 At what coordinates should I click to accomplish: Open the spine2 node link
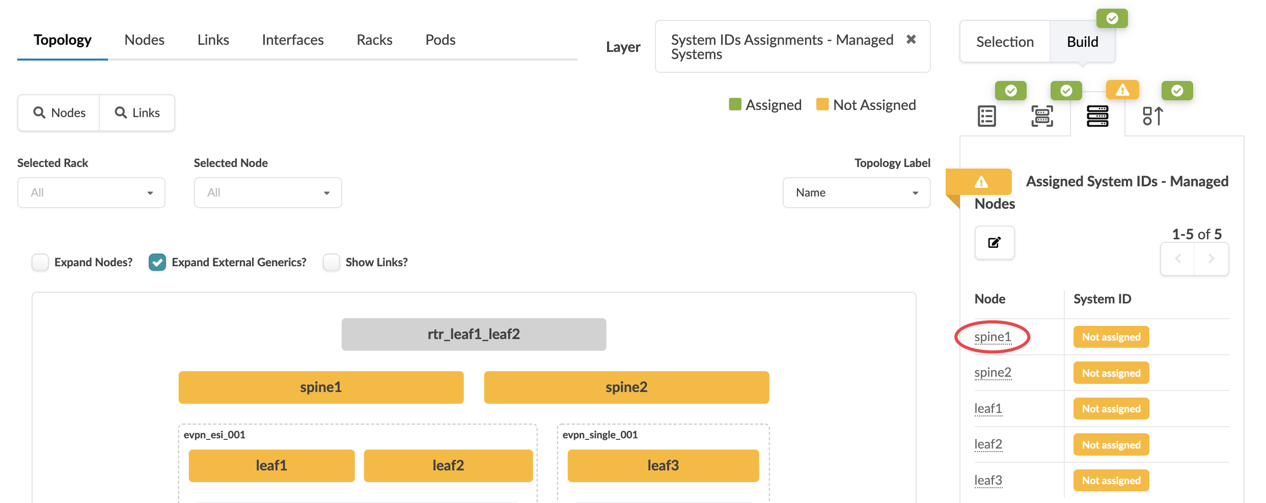click(993, 373)
